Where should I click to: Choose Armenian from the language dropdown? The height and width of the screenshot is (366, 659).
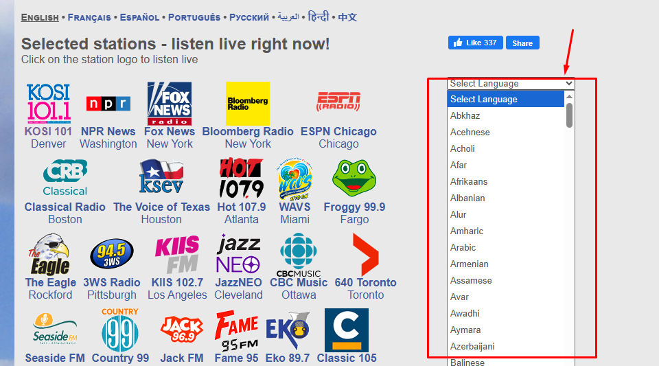pyautogui.click(x=506, y=264)
